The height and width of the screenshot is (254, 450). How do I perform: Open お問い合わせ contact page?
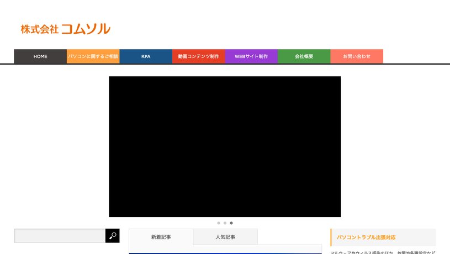[357, 56]
